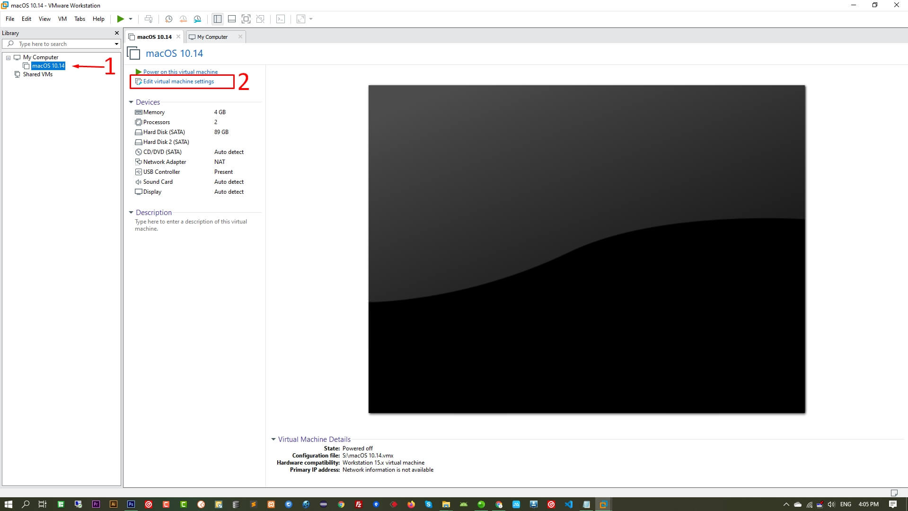Screen dimensions: 908x511
Task: Show hidden system tray icons
Action: tap(786, 504)
